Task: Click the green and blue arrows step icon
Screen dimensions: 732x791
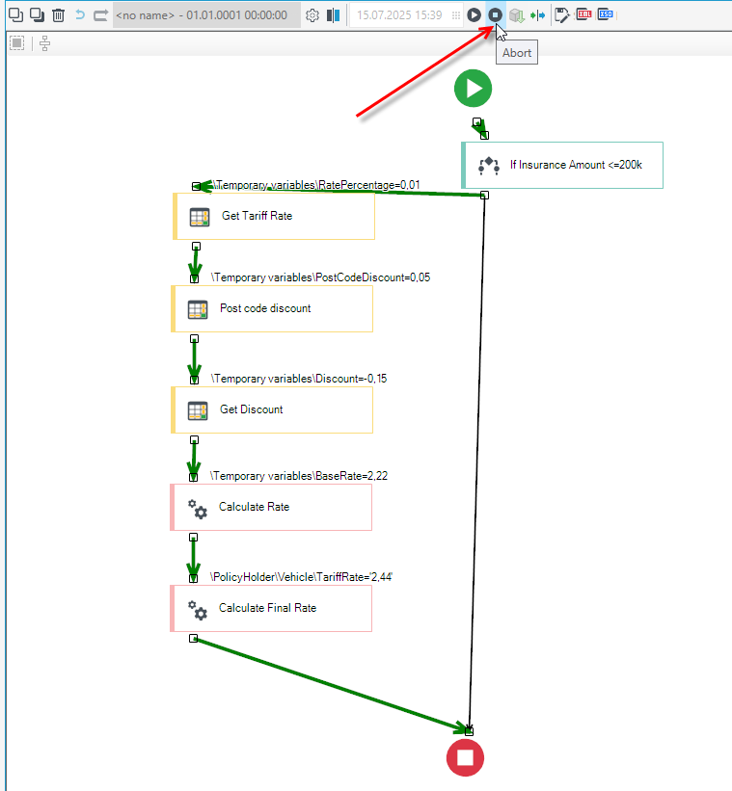Action: (x=537, y=15)
